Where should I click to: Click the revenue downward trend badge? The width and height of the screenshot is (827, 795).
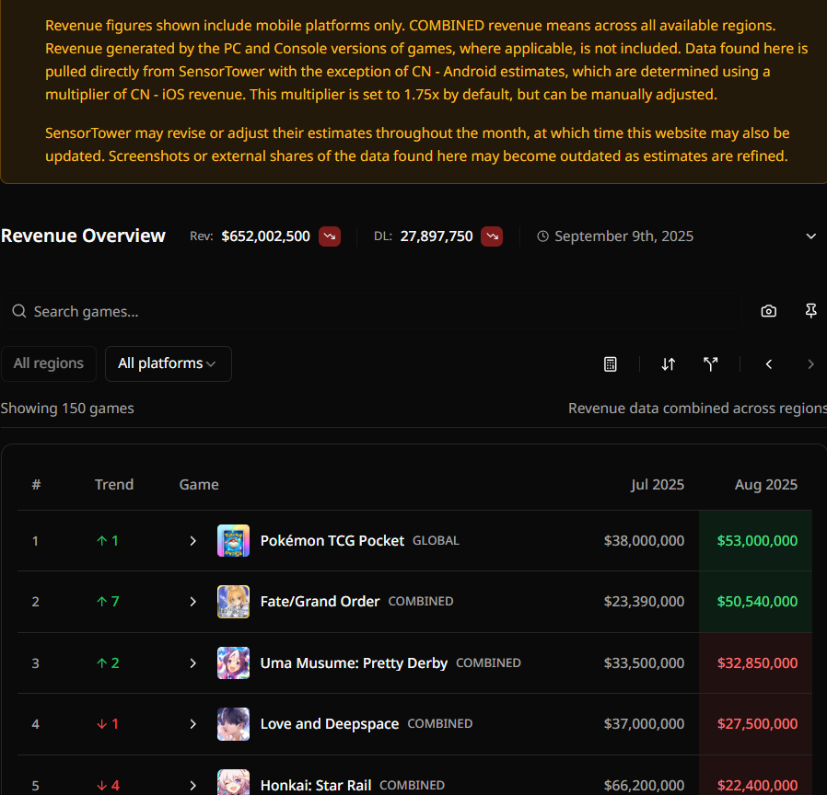pyautogui.click(x=330, y=236)
